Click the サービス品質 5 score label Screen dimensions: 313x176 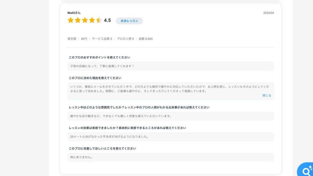102,39
